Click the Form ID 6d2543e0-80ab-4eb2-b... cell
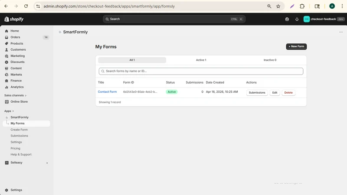347x195 pixels. click(140, 92)
